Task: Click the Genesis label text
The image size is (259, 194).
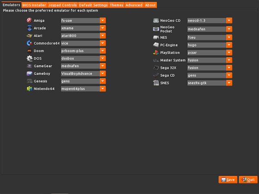Action: click(41, 81)
